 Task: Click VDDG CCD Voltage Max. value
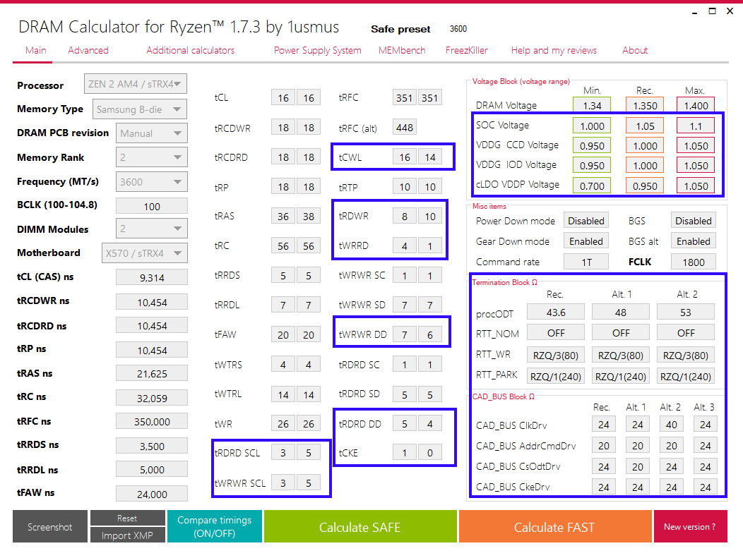click(x=696, y=146)
